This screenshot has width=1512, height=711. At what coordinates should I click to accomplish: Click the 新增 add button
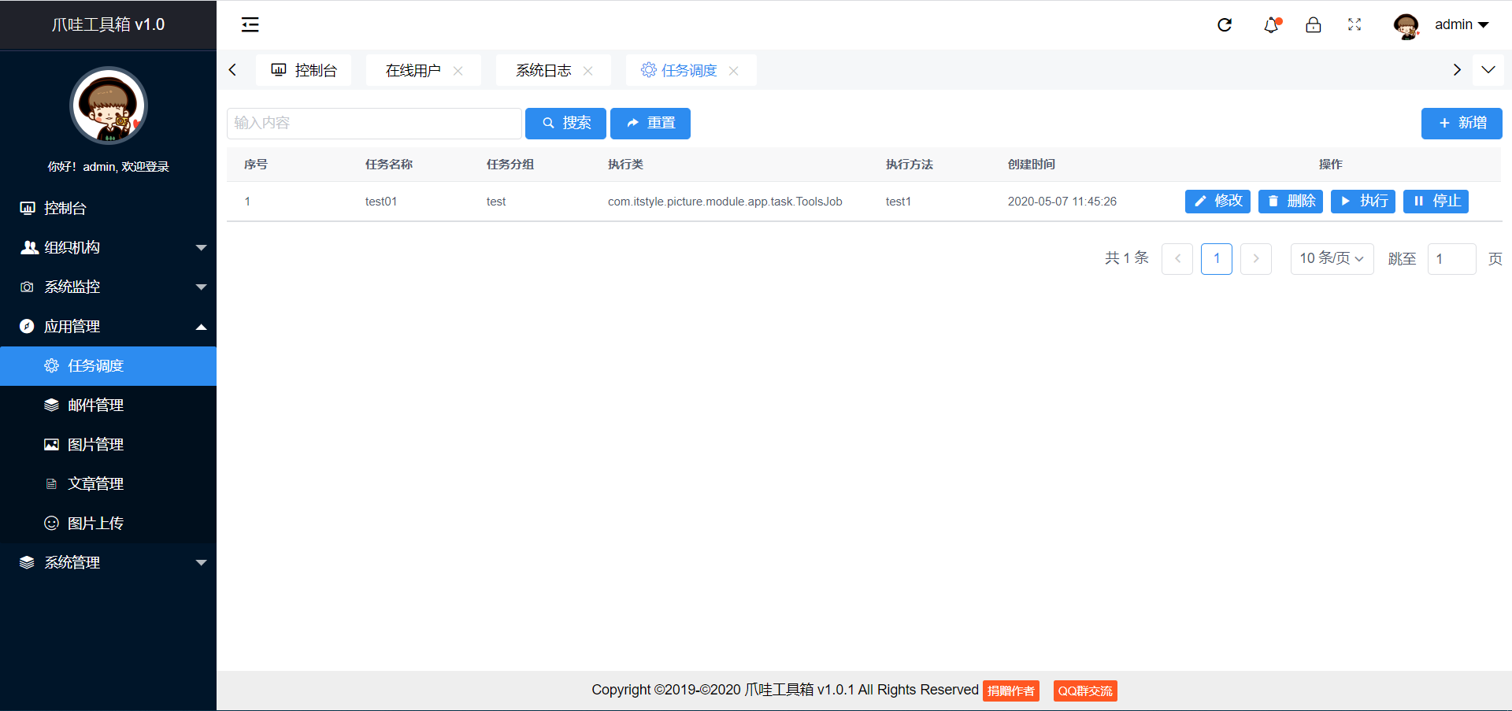pos(1461,124)
